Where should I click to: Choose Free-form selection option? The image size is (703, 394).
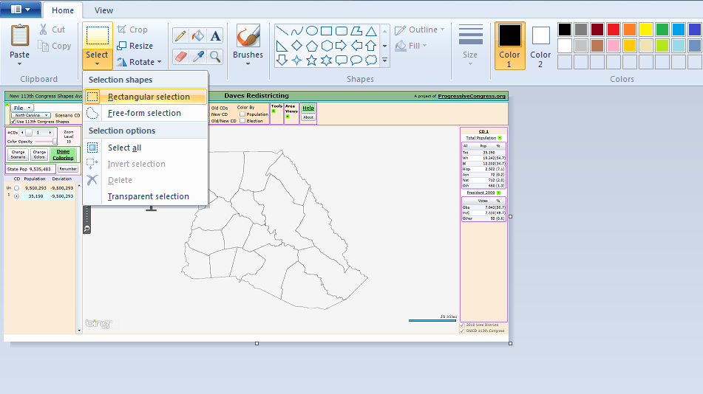coord(144,113)
